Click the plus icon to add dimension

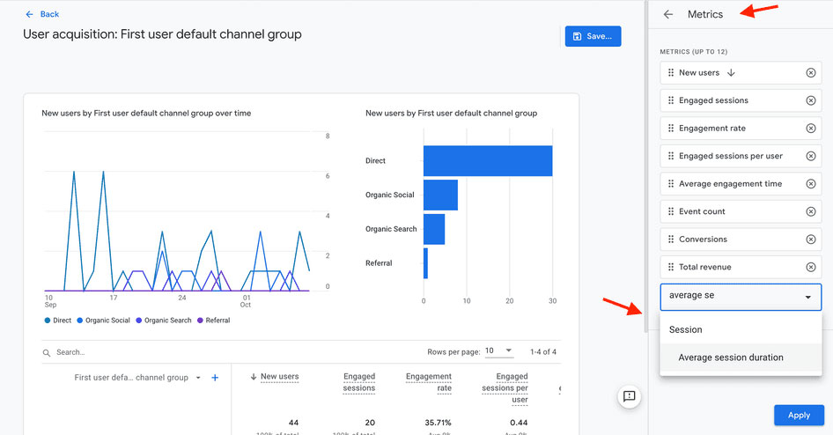click(215, 378)
